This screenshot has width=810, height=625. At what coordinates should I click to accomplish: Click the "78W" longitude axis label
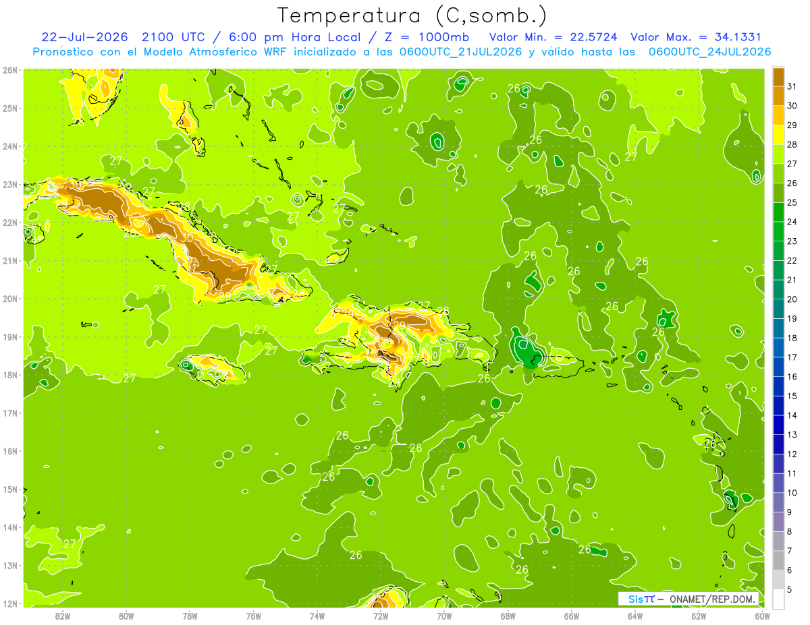190,616
